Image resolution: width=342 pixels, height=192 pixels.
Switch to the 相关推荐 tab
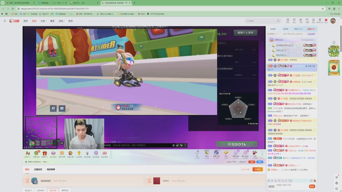[x=51, y=169]
